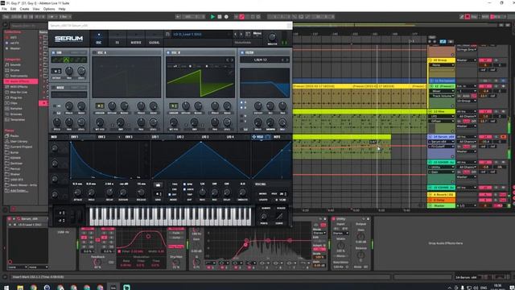Open the Serum Menu button
Image resolution: width=515 pixels, height=290 pixels.
pos(257,34)
